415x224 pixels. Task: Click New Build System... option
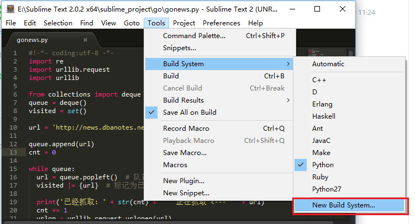[x=349, y=205]
